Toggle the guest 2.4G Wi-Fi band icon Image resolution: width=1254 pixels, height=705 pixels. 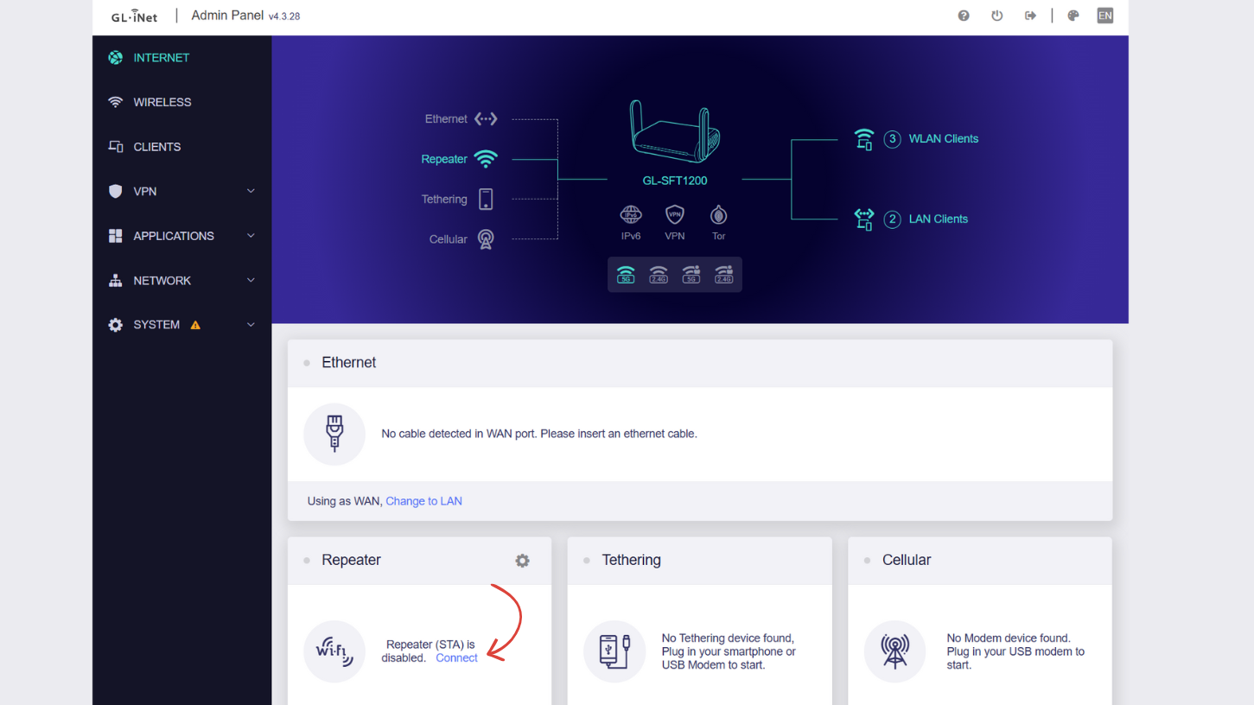tap(723, 275)
